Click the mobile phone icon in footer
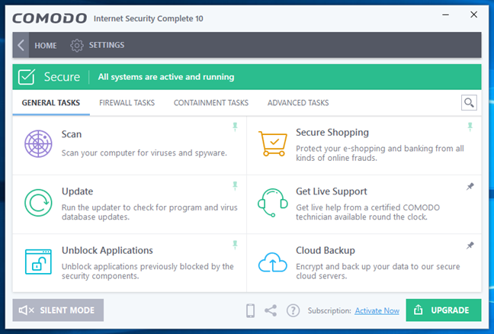The width and height of the screenshot is (494, 334). pos(251,310)
